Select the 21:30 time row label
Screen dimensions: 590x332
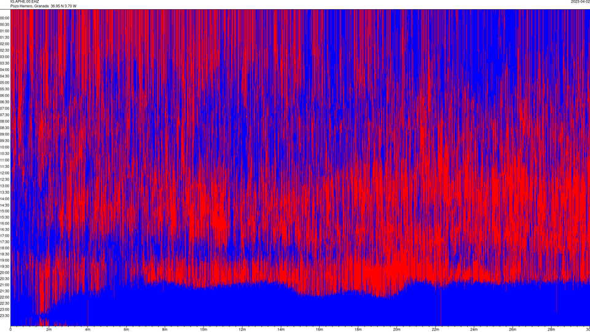tap(4, 291)
